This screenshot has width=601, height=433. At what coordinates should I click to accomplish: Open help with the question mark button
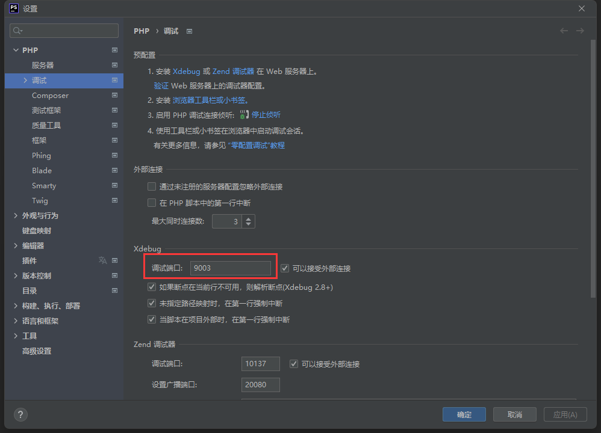[20, 414]
